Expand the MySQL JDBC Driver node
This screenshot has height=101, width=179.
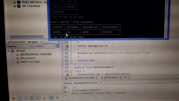(15, 2)
